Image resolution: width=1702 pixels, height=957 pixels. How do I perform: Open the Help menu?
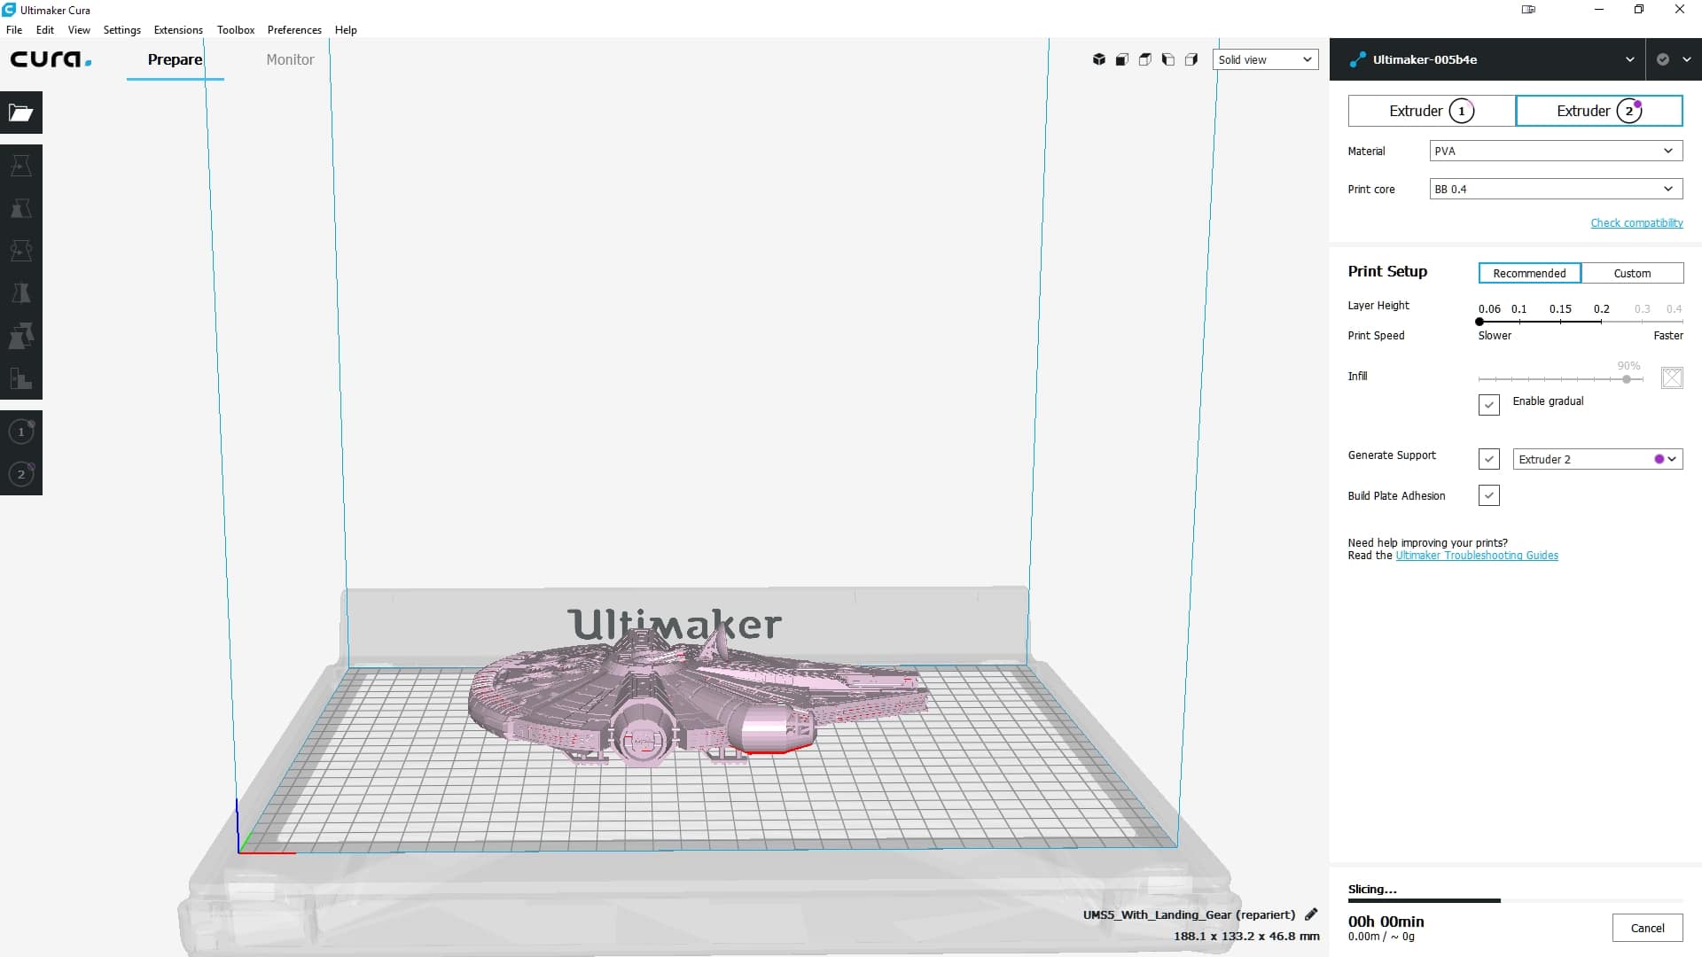tap(346, 29)
